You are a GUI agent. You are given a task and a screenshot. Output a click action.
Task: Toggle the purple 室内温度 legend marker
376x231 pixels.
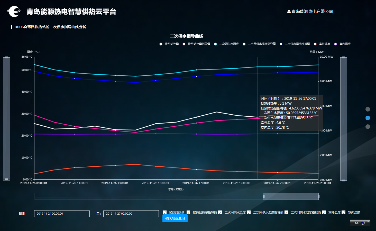click(335, 44)
